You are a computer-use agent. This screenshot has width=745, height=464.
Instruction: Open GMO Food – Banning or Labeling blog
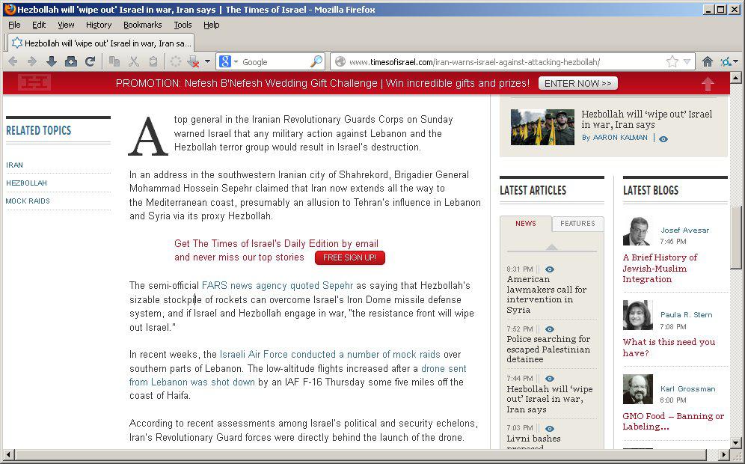tap(672, 421)
